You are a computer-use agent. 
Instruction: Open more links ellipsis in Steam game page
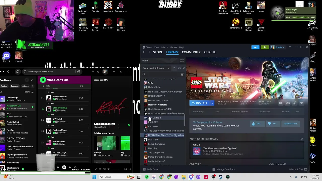297,112
